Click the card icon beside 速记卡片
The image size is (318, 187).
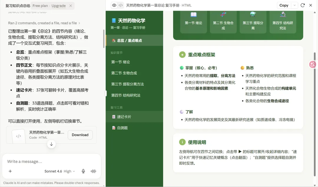click(114, 117)
